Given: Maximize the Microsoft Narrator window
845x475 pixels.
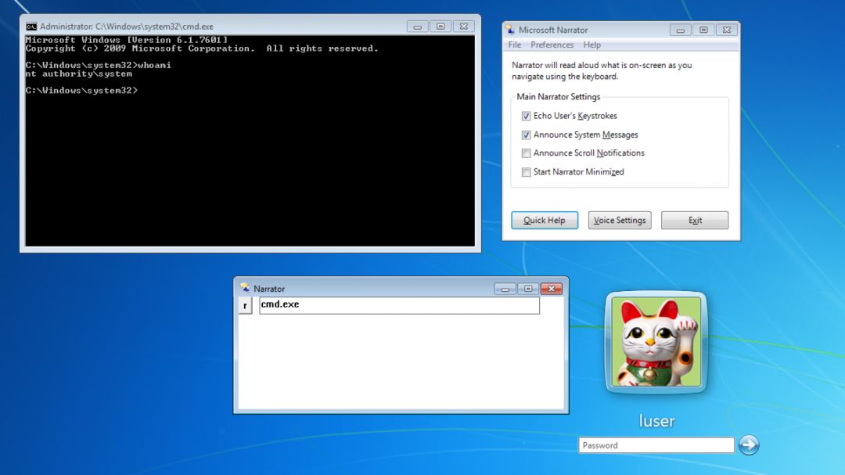Looking at the screenshot, I should tap(703, 30).
